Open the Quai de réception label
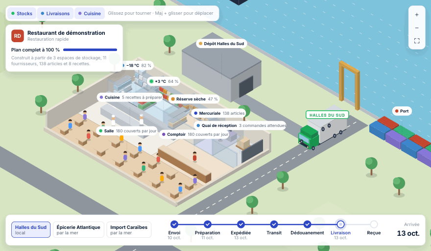The height and width of the screenshot is (251, 431). (240, 125)
